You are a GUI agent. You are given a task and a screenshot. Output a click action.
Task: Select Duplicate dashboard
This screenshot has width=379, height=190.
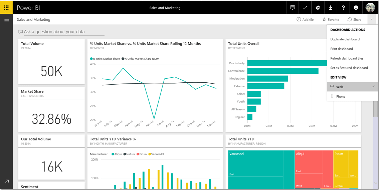tap(345, 39)
